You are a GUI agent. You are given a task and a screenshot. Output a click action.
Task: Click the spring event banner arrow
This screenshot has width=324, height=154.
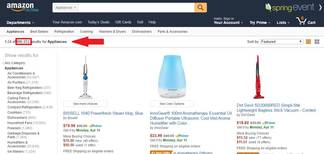320,7
